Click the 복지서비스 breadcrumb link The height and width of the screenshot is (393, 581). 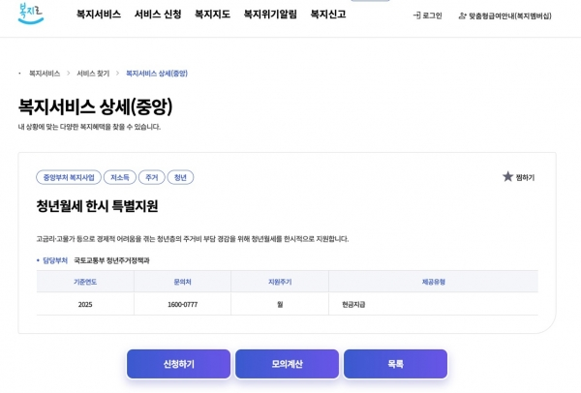click(45, 74)
